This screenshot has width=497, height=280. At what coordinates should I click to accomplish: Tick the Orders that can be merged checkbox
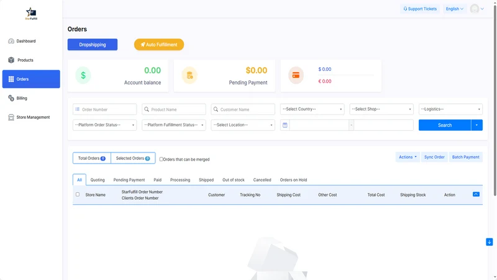click(x=161, y=159)
